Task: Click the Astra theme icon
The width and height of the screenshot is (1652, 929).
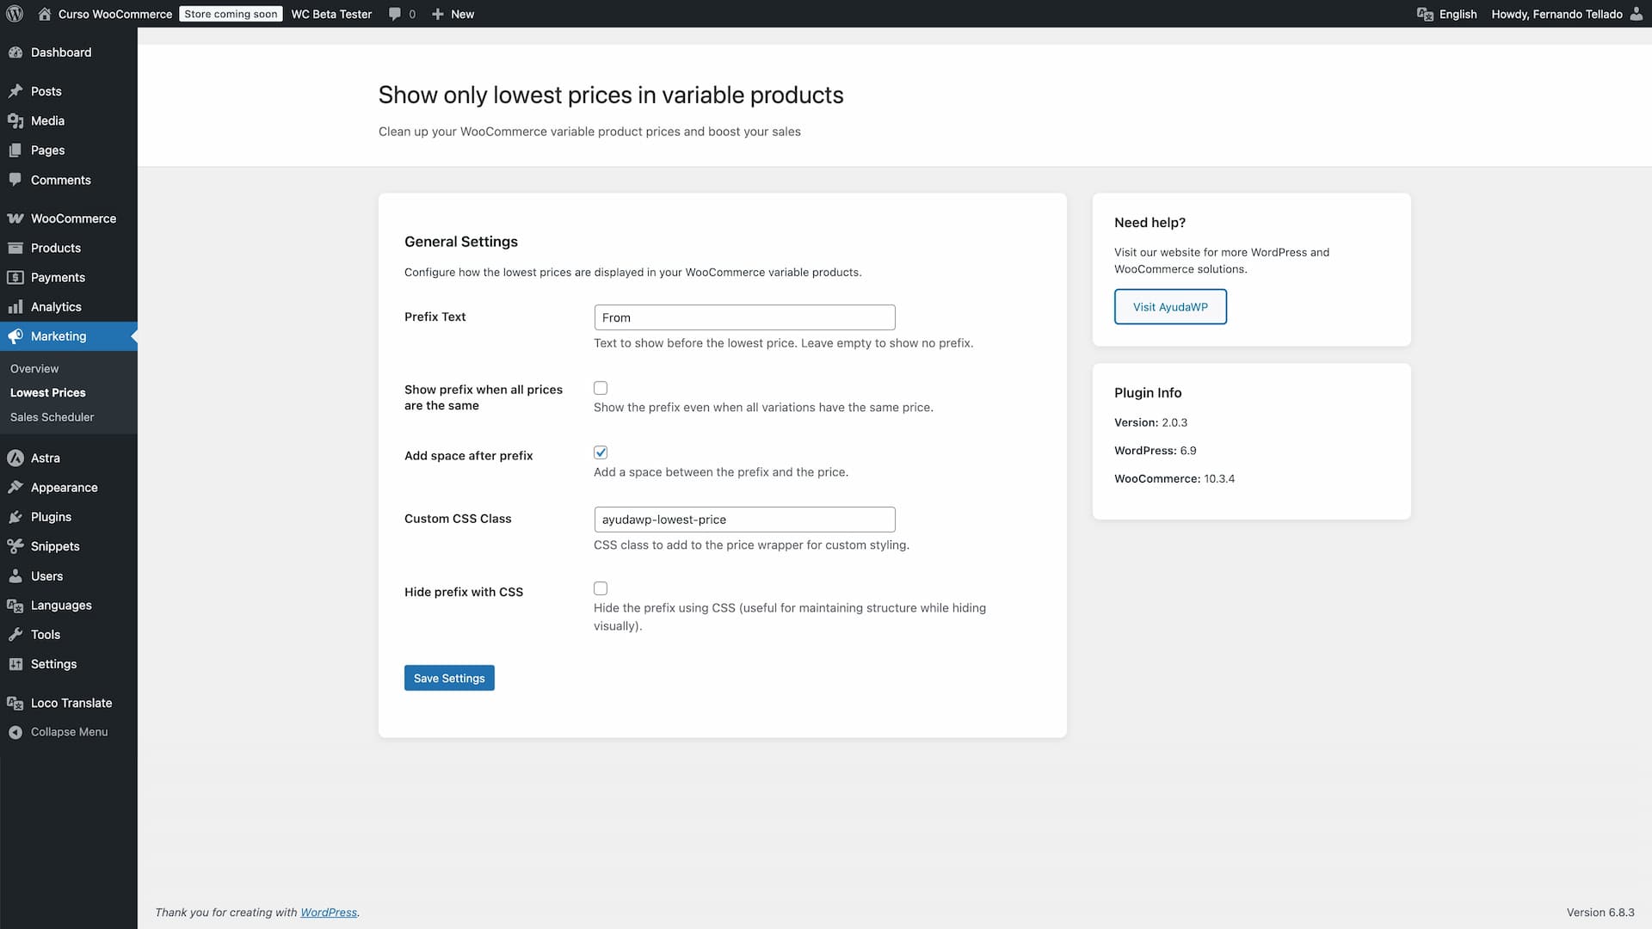Action: point(15,458)
